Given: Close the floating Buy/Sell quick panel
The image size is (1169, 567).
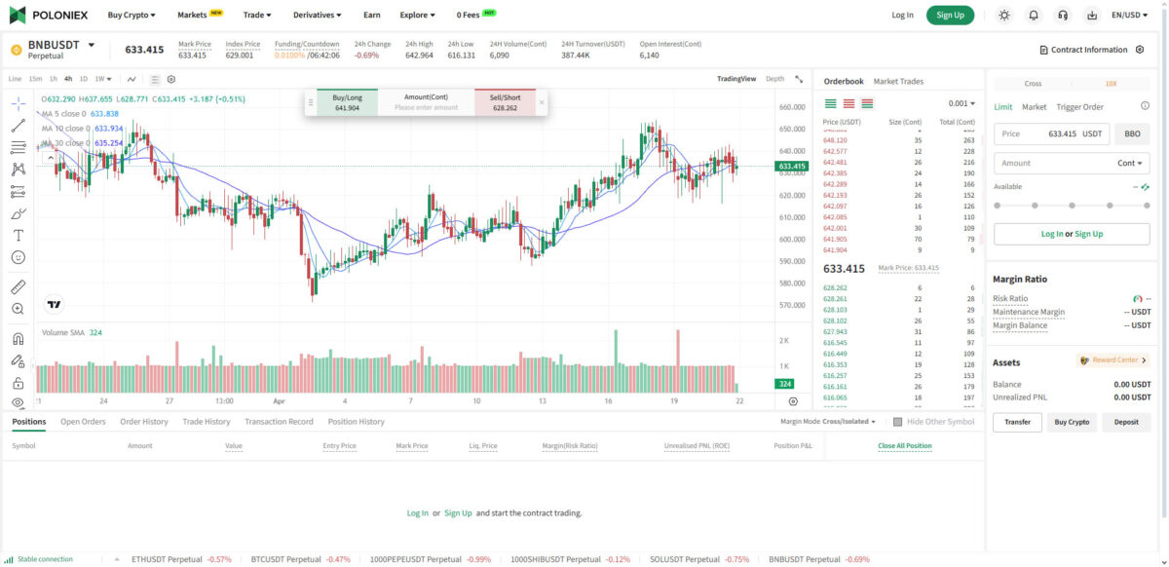Looking at the screenshot, I should click(542, 101).
